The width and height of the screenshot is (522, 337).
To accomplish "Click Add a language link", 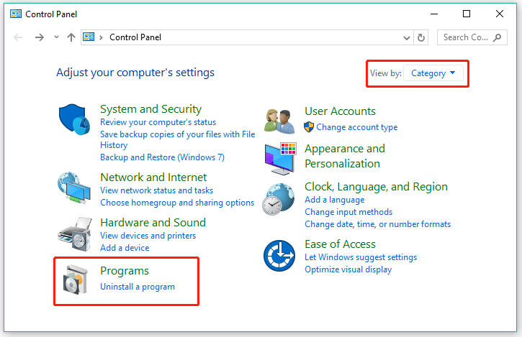I will pos(335,200).
